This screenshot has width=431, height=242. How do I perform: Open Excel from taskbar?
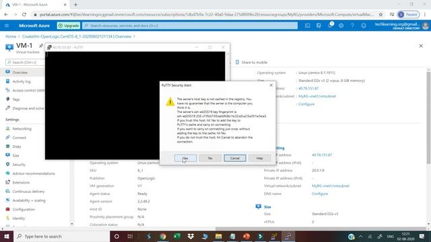click(176, 236)
